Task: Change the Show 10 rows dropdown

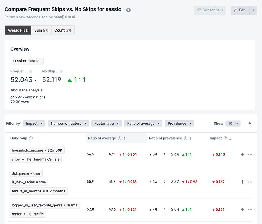Action: point(233,123)
